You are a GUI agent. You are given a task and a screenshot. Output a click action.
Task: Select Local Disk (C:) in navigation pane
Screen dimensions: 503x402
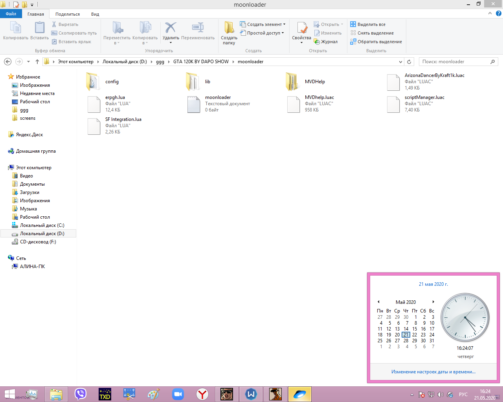[x=42, y=225]
